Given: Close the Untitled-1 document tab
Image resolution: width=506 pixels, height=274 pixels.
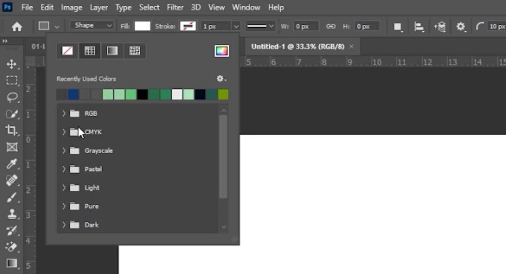Looking at the screenshot, I should (351, 47).
